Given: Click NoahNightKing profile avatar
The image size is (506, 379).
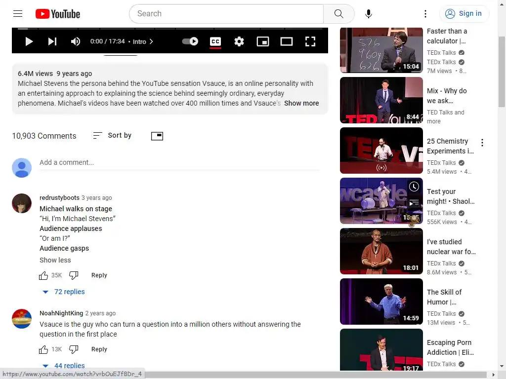Looking at the screenshot, I should point(22,319).
